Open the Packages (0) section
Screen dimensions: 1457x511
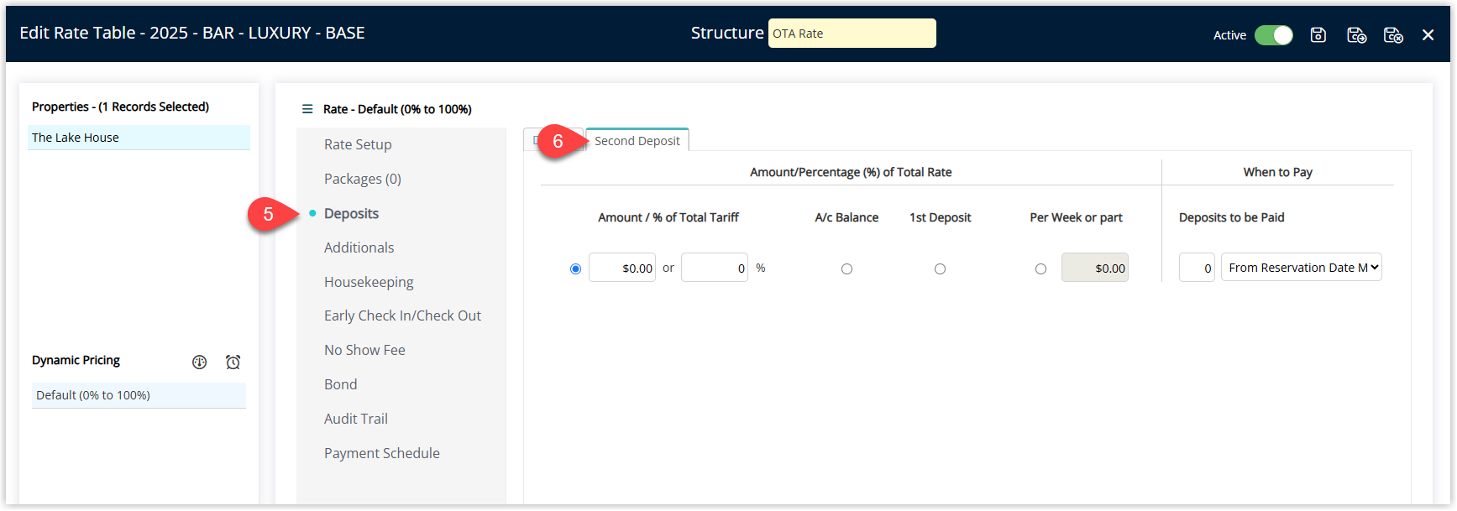click(363, 179)
